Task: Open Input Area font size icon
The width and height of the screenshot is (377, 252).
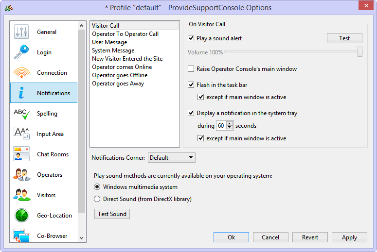Action: click(21, 134)
